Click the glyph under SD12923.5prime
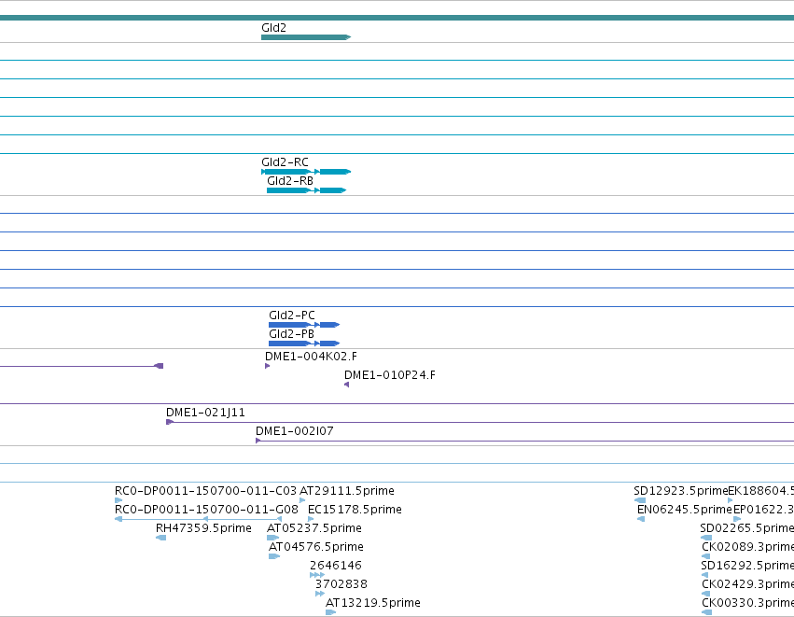Screen dimensions: 794x617 point(640,500)
